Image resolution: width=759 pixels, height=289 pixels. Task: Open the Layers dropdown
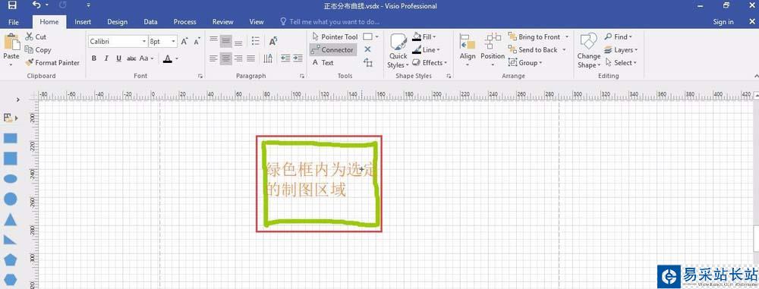coord(621,50)
